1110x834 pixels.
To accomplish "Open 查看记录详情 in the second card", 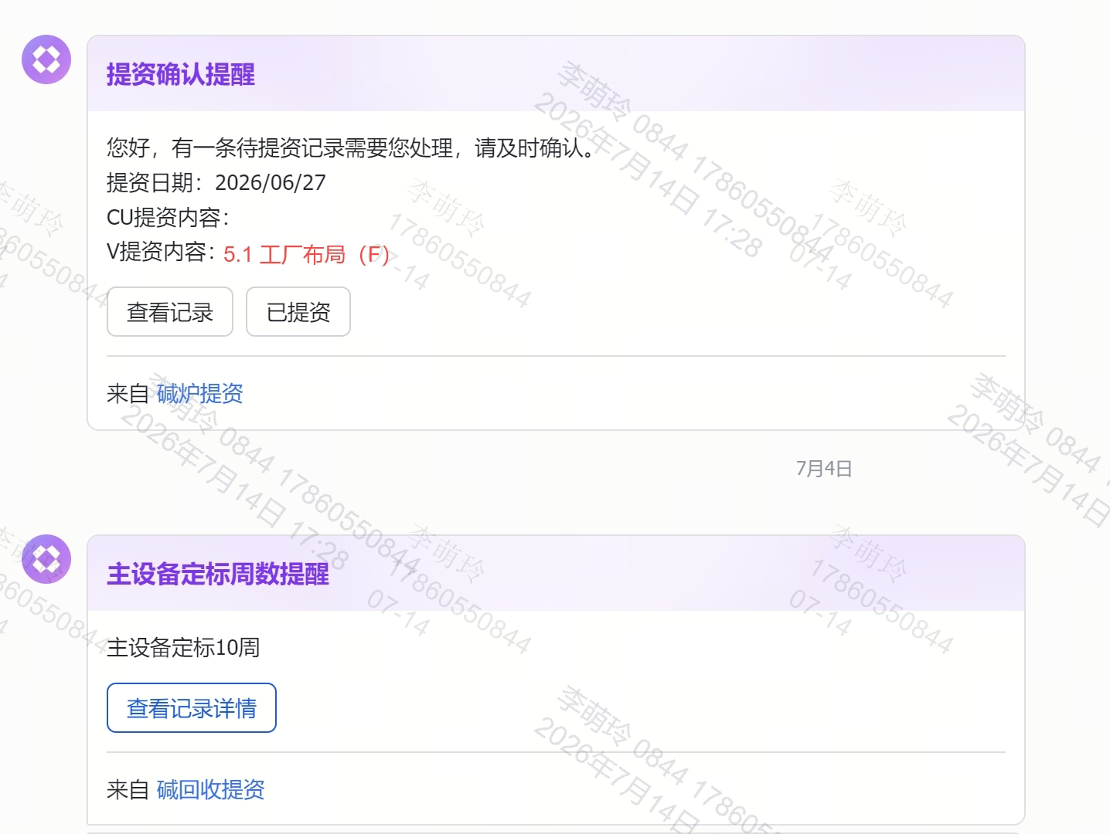I will (x=192, y=708).
